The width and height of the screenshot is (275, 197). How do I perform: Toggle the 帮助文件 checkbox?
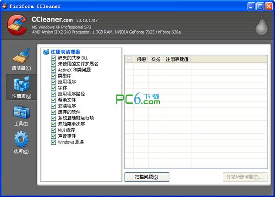(x=53, y=100)
